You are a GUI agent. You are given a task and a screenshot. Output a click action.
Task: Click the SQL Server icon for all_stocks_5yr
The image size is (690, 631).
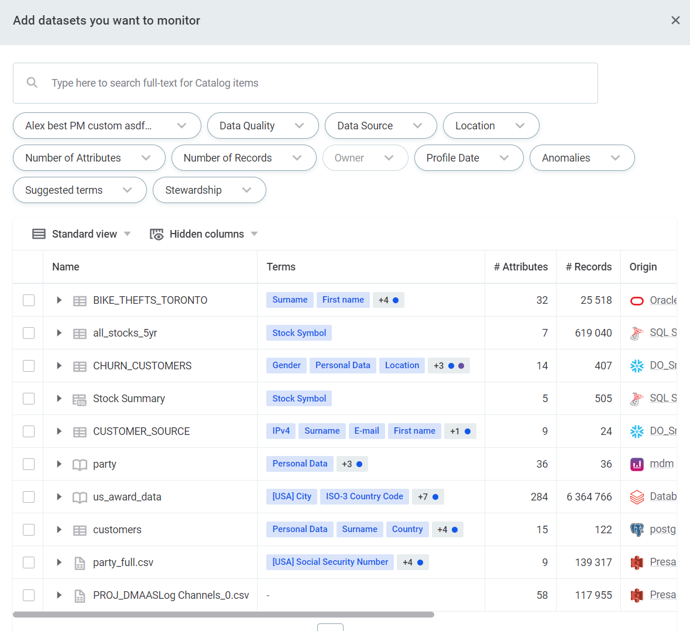click(637, 333)
